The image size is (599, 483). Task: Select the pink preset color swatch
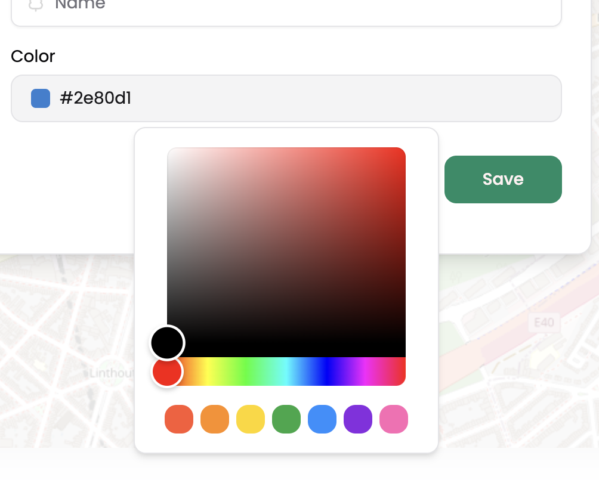(x=394, y=419)
